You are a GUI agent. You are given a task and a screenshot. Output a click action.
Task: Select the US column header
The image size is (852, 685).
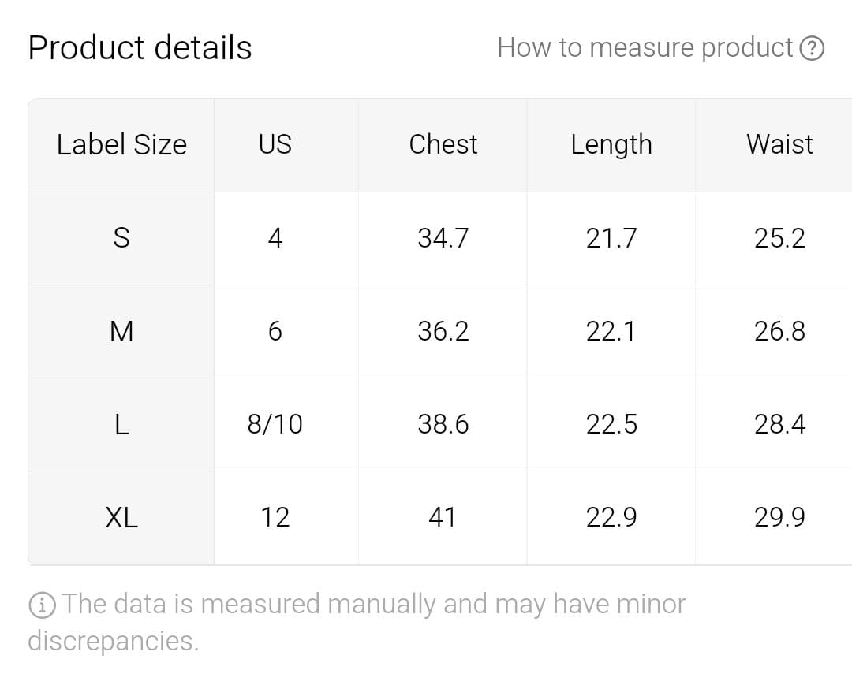pos(275,144)
